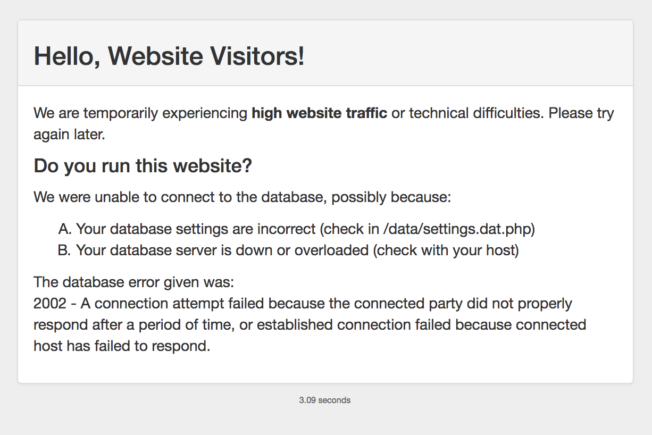Click the "A." list marker

coord(65,229)
